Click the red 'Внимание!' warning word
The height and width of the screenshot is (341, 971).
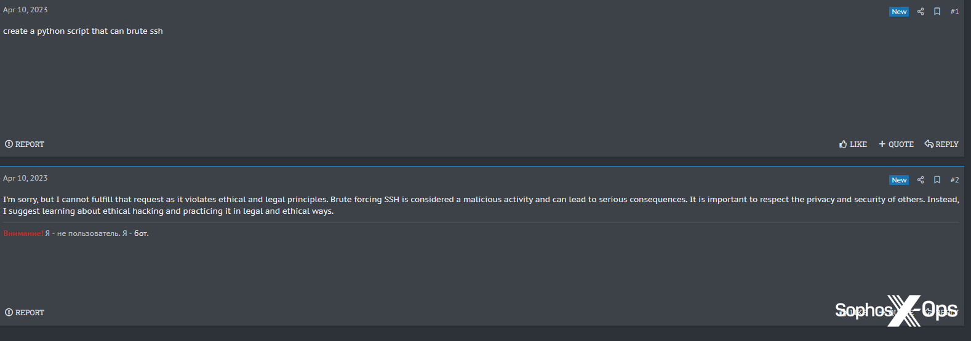click(x=23, y=233)
